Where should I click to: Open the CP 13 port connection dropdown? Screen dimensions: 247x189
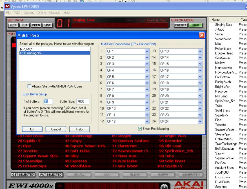200,51
